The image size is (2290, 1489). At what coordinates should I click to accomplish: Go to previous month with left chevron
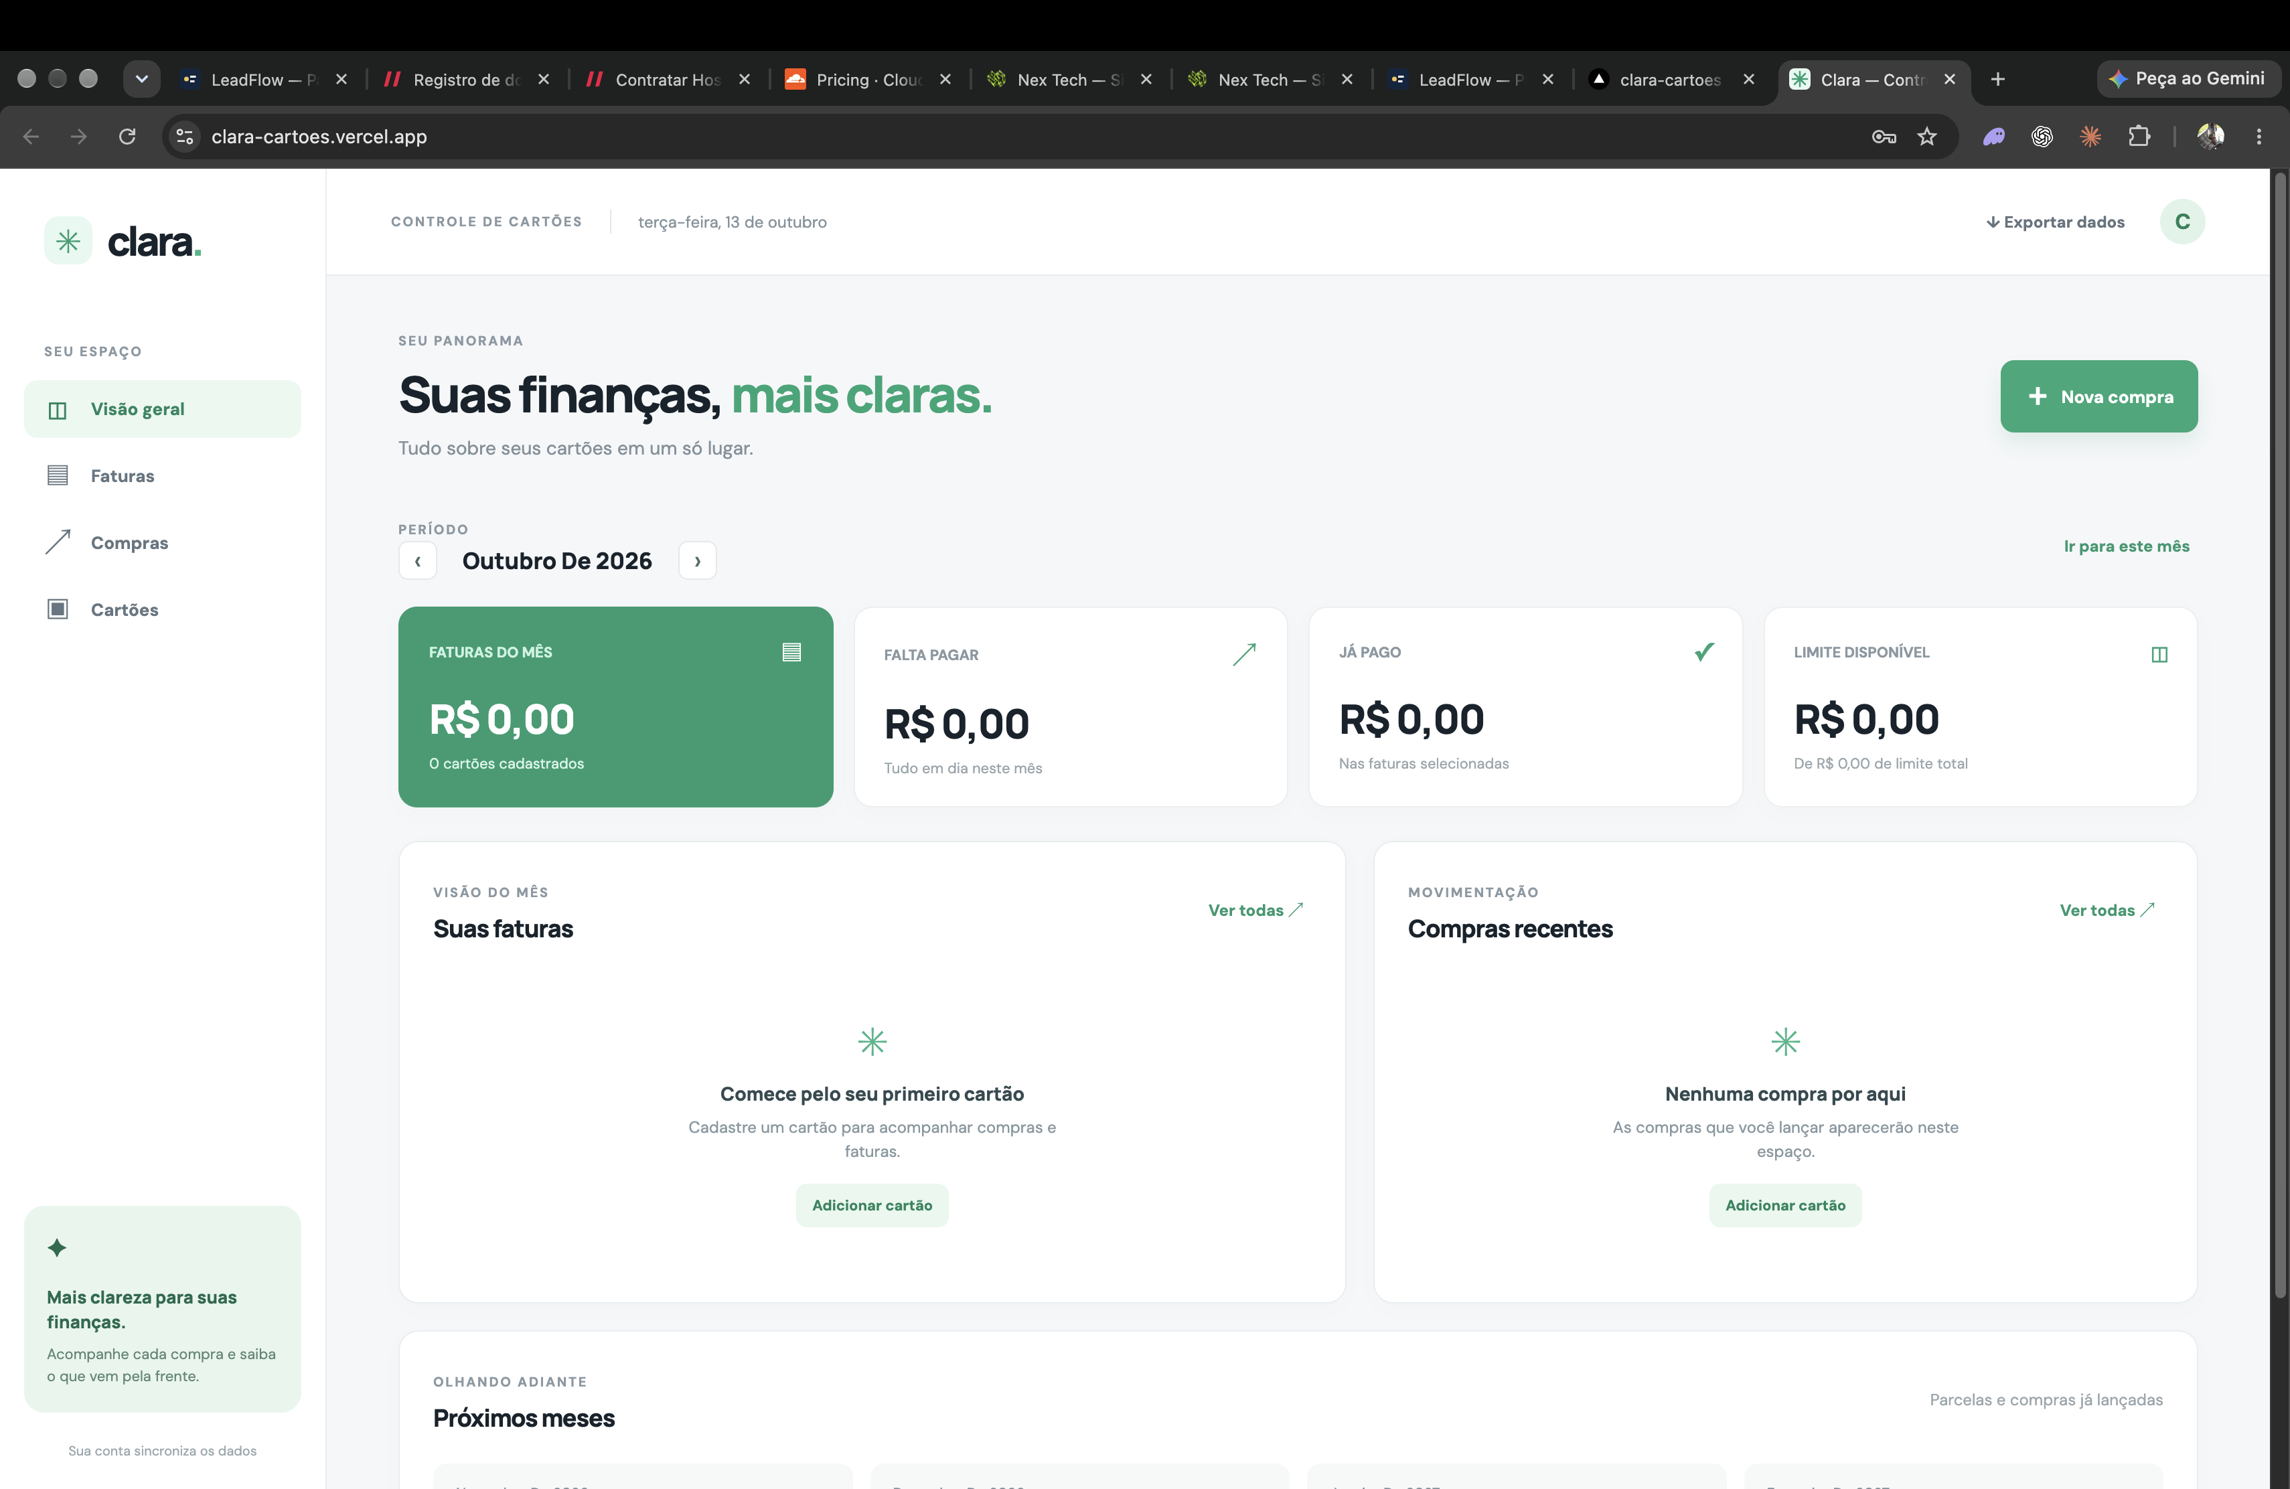click(418, 561)
